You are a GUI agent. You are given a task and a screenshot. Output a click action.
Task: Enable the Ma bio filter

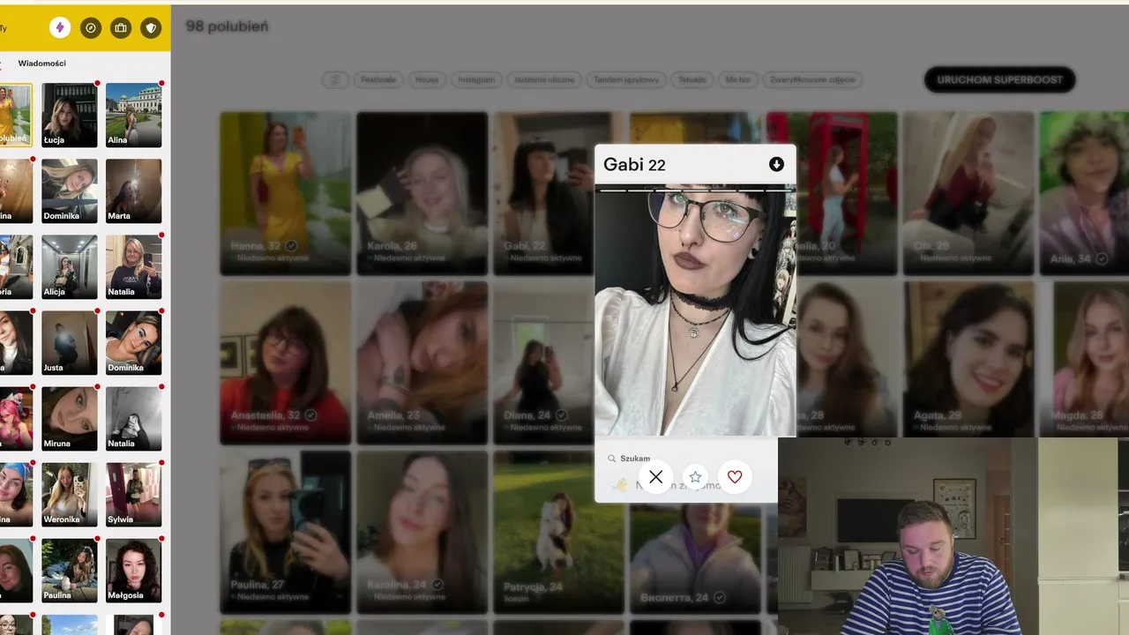(737, 79)
